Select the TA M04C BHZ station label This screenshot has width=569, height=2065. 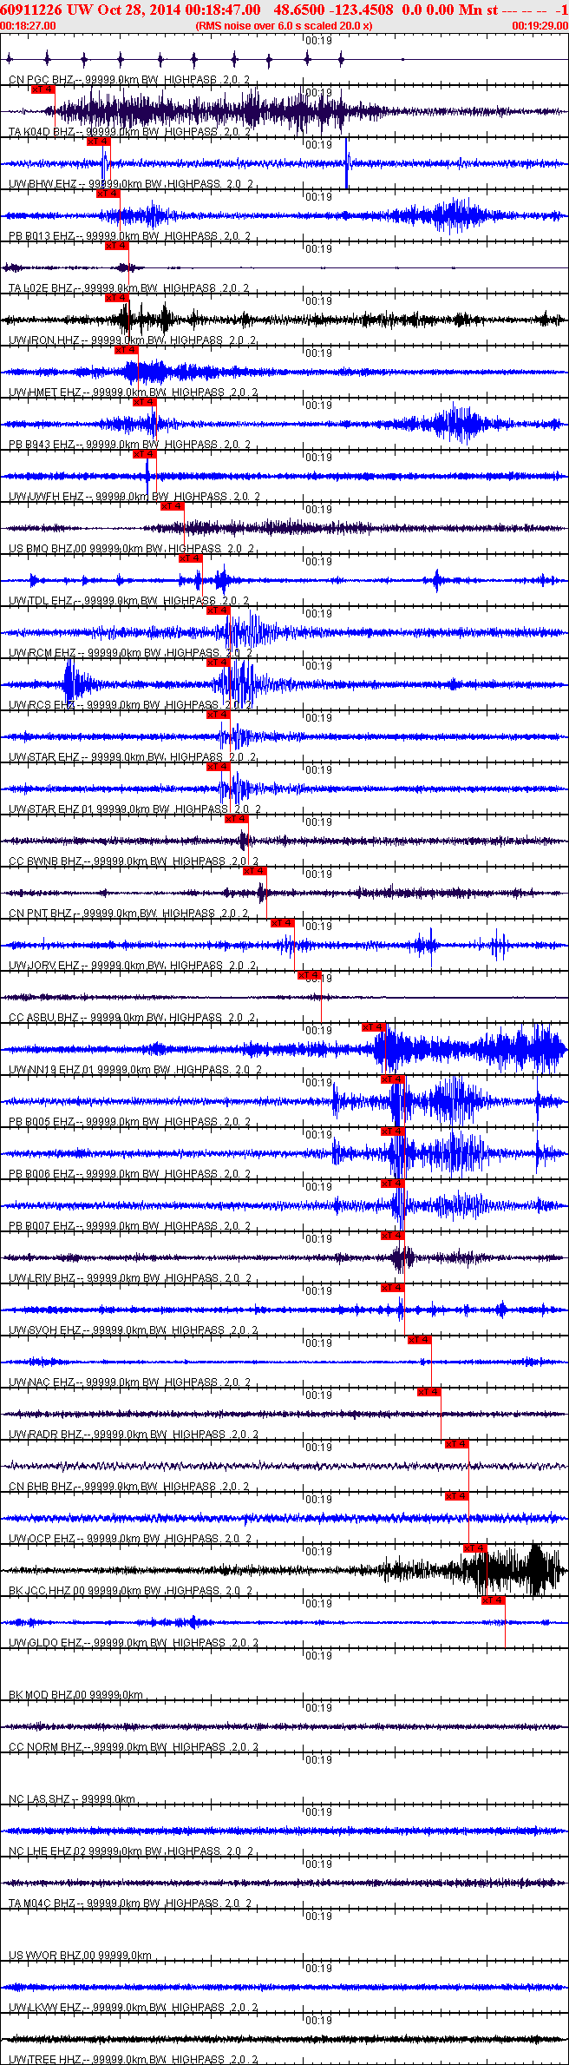(x=129, y=1903)
